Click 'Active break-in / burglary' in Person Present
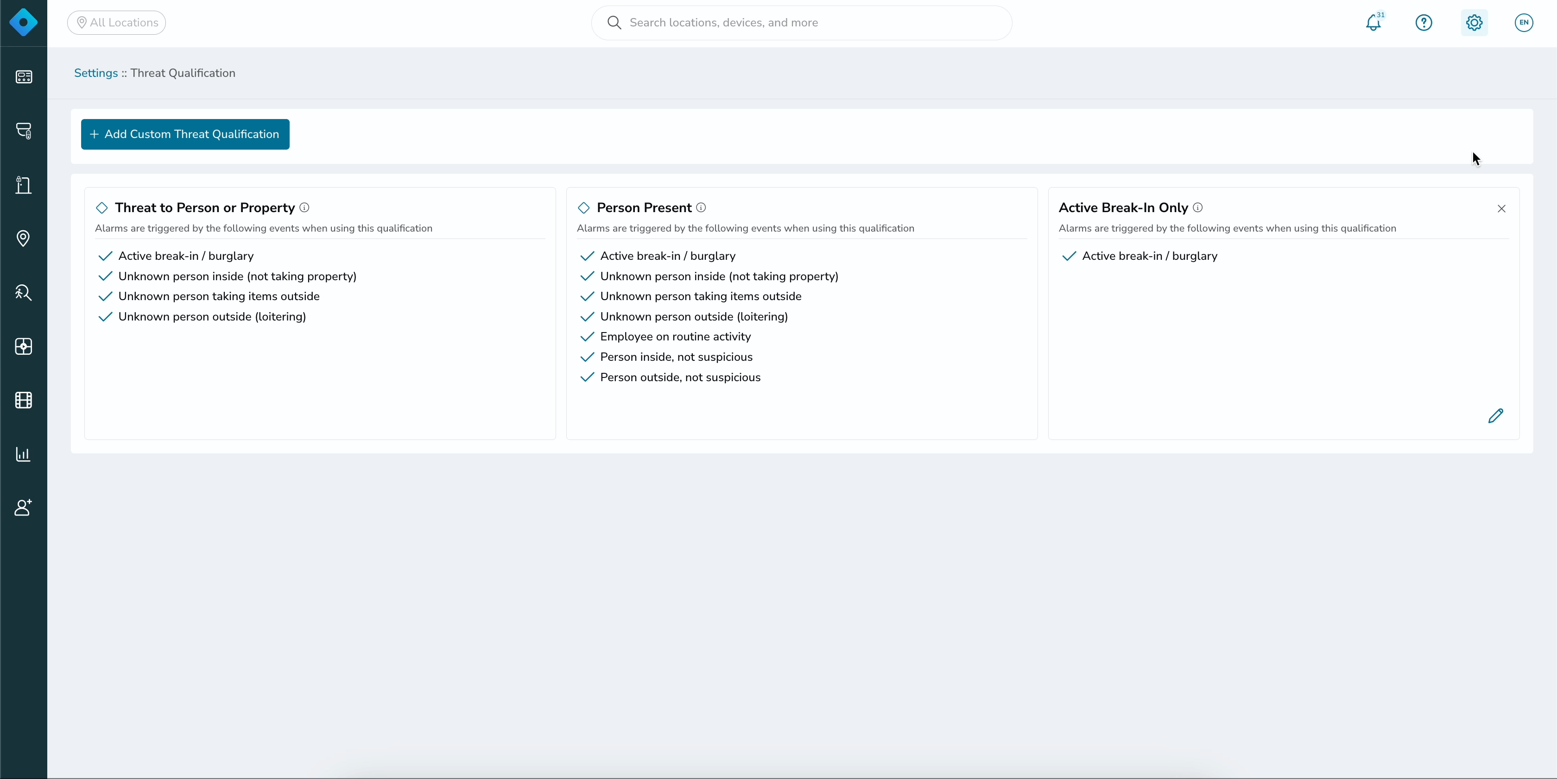Image resolution: width=1557 pixels, height=779 pixels. coord(668,256)
